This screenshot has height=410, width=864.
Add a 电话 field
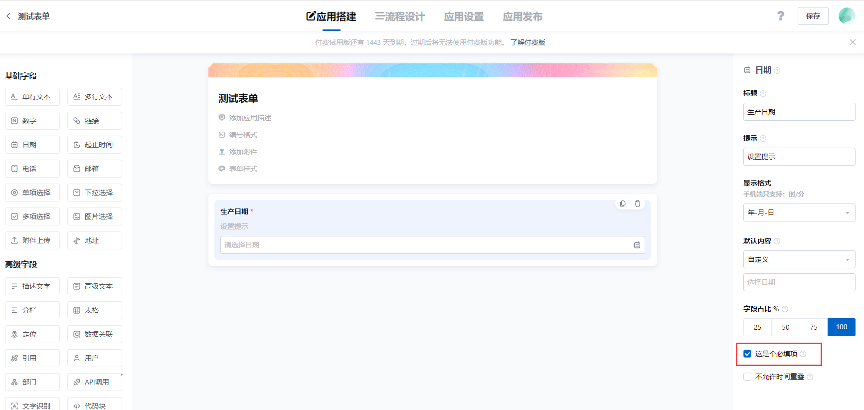click(x=32, y=169)
